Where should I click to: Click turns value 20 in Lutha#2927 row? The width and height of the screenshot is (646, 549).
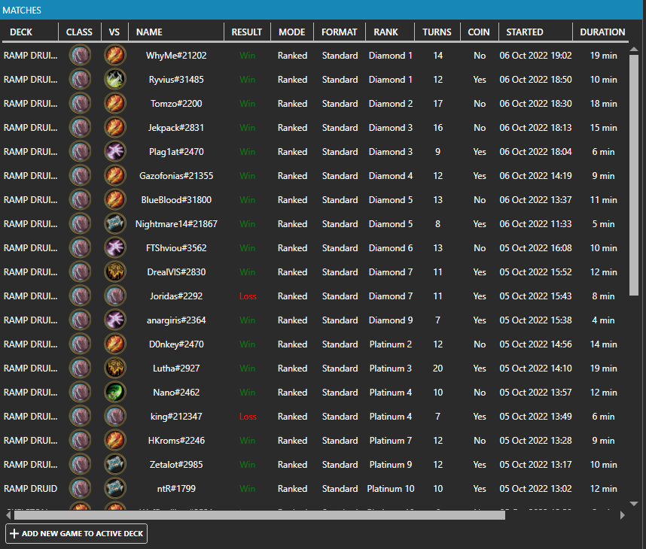point(437,369)
